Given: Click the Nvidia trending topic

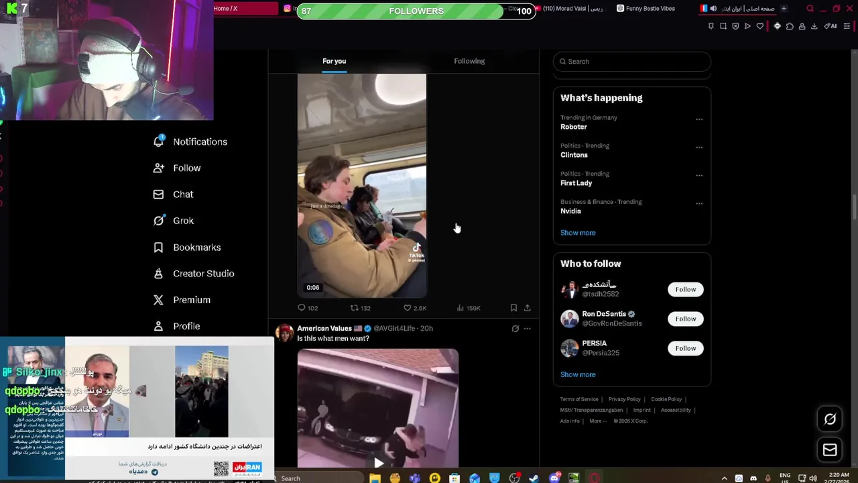Looking at the screenshot, I should click(x=570, y=211).
